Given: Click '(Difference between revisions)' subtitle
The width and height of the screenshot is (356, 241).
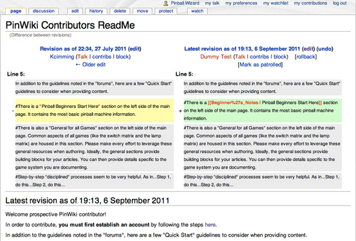Looking at the screenshot, I should tap(40, 35).
